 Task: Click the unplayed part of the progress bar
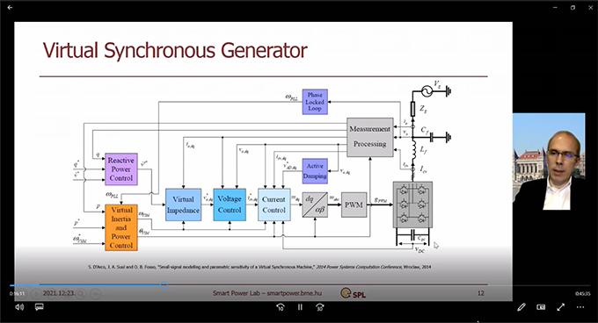coord(376,285)
